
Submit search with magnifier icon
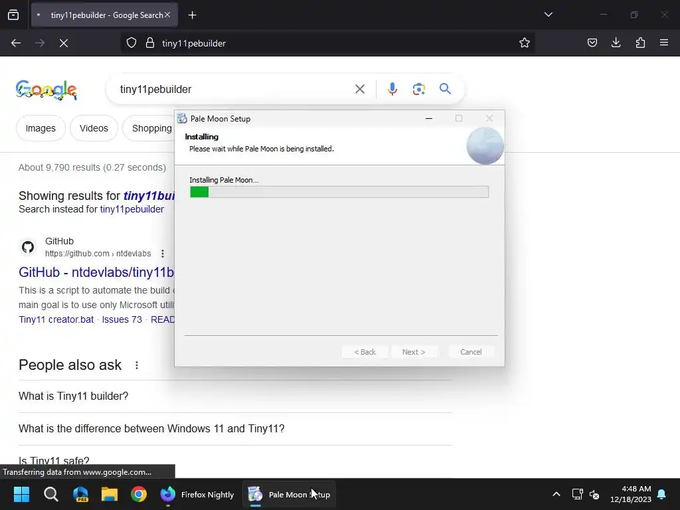tap(445, 89)
